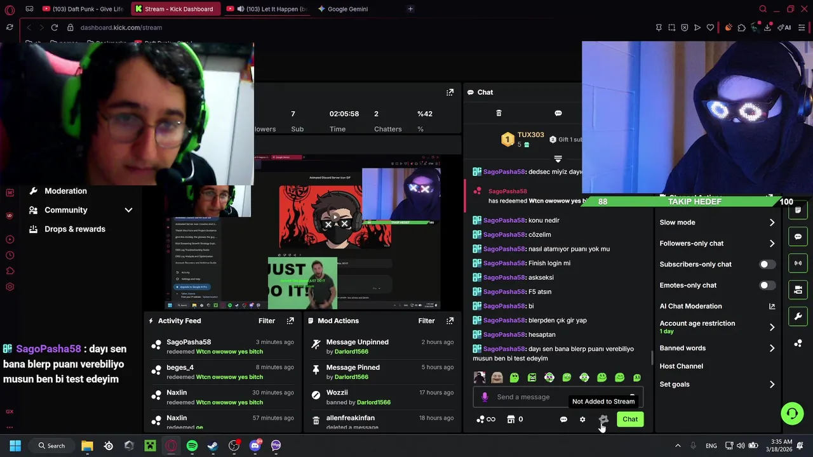This screenshot has width=813, height=457.
Task: Expand Account age restriction options
Action: [772, 327]
